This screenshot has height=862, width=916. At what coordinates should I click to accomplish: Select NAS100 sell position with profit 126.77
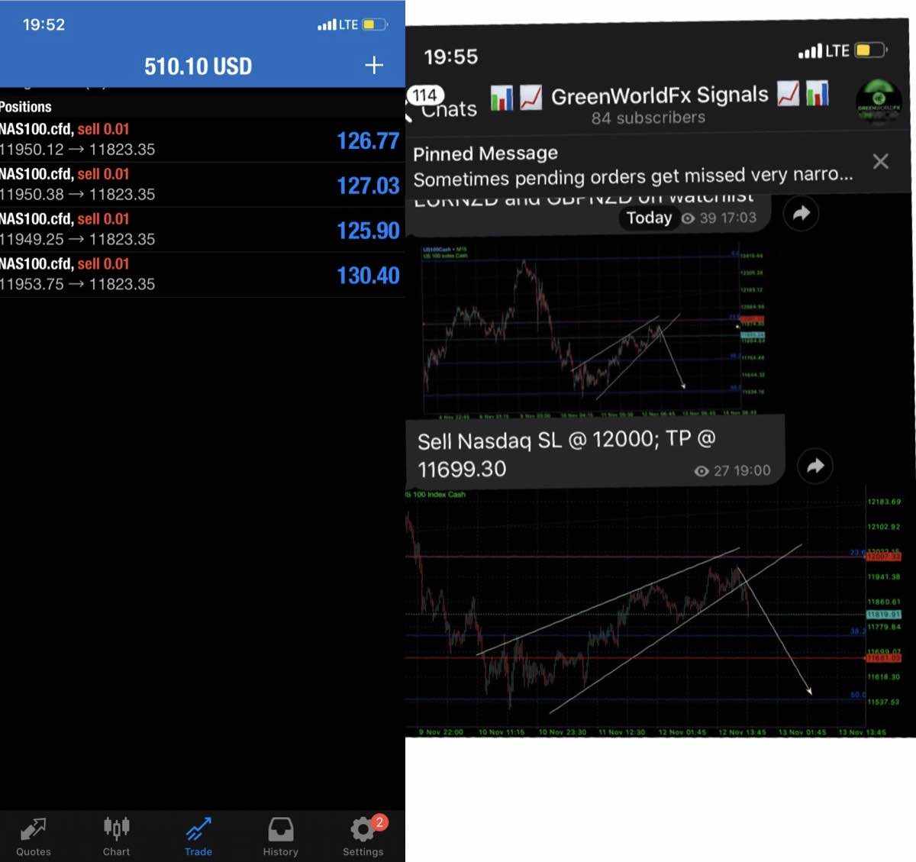click(x=202, y=140)
